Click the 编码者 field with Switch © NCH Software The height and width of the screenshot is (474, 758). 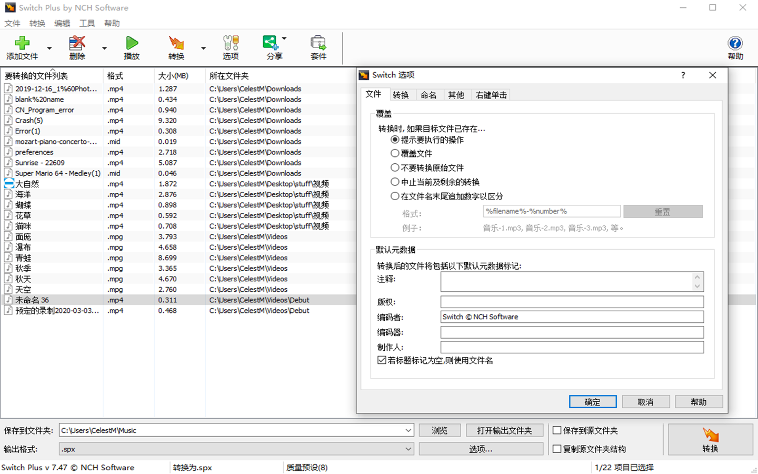point(572,317)
